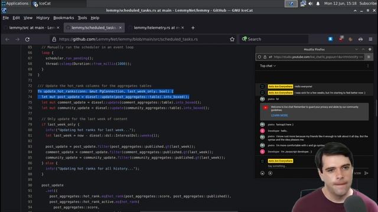
Task: Click the up chevron in Firefox popup titlebar
Action: (x=363, y=49)
